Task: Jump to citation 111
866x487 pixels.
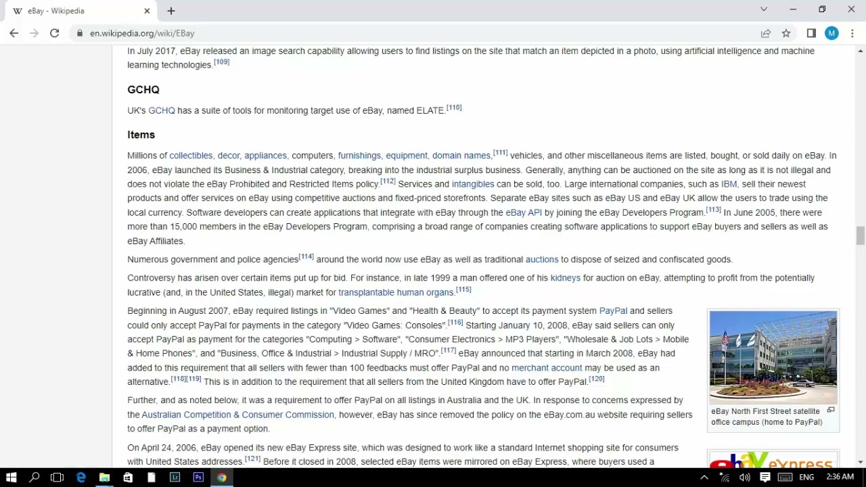Action: point(500,152)
